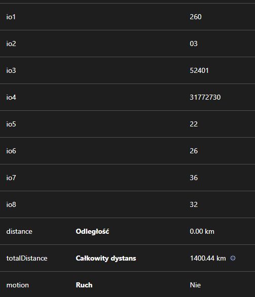Select the distance attribute name
Viewport: 255px width, 297px height.
19,231
